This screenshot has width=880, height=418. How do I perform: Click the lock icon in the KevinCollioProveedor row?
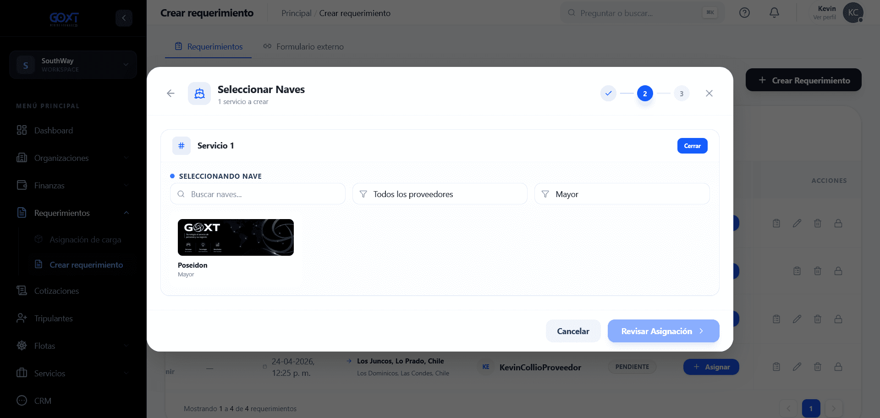(838, 367)
